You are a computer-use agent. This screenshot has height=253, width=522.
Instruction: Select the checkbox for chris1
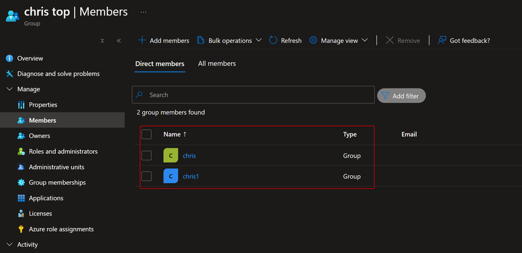(146, 176)
